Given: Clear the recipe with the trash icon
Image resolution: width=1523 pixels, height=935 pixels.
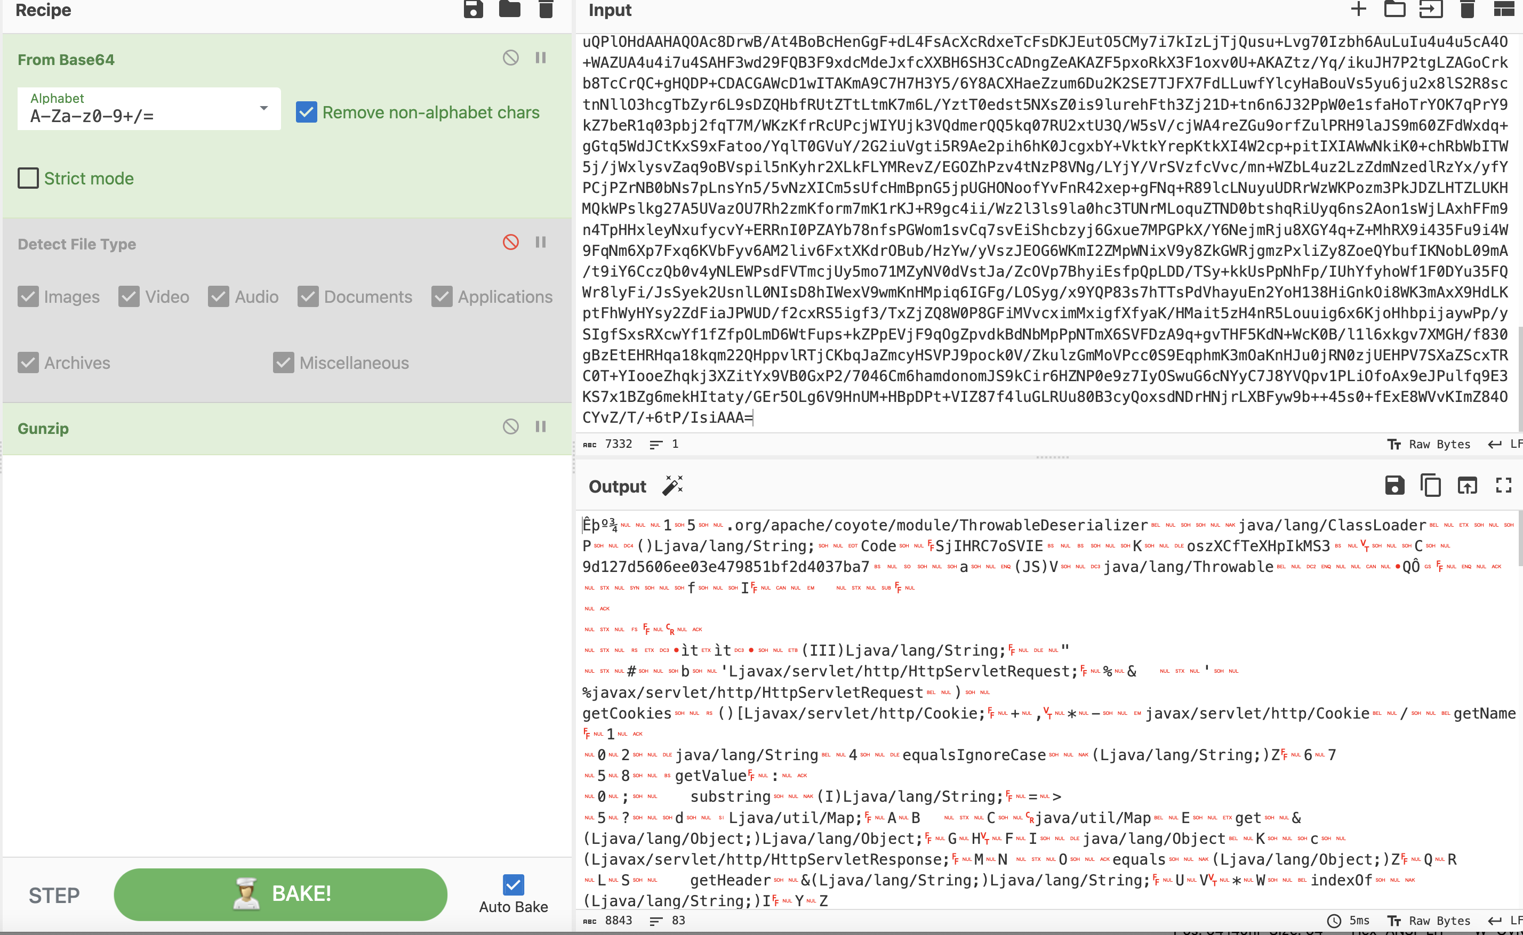Looking at the screenshot, I should click(546, 9).
